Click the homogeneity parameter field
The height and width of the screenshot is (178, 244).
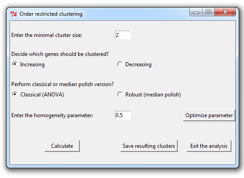pyautogui.click(x=123, y=115)
